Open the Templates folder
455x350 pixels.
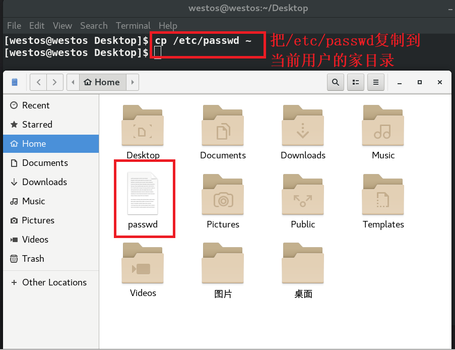[x=383, y=194]
